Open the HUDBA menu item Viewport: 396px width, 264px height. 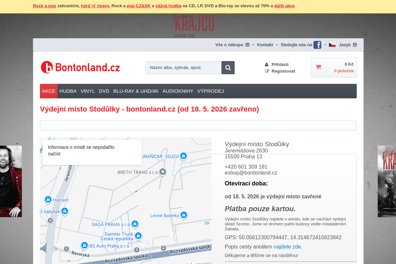[68, 91]
